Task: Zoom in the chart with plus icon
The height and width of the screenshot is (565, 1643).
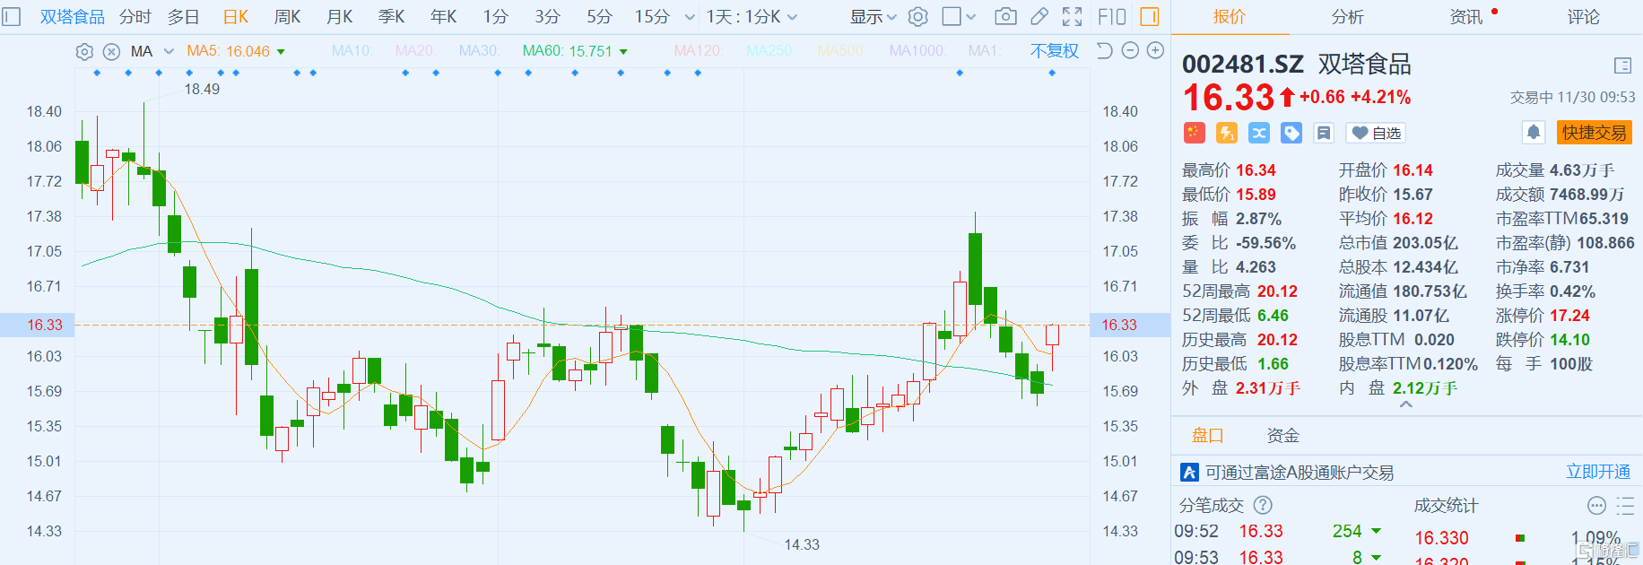Action: pyautogui.click(x=1156, y=51)
